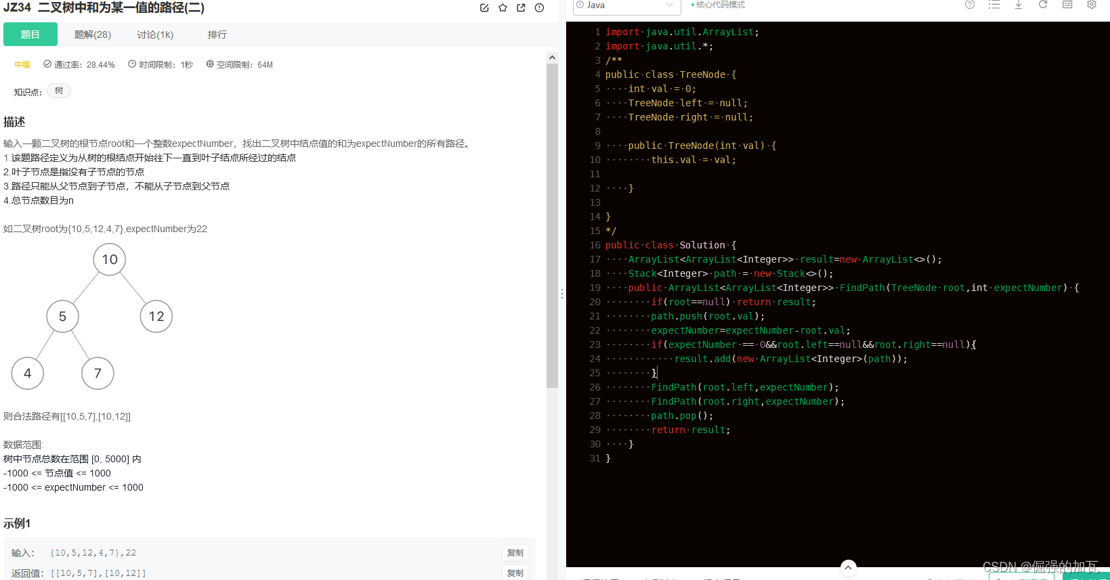Click the 空间限制 chip icon
Image resolution: width=1110 pixels, height=580 pixels.
coord(210,64)
